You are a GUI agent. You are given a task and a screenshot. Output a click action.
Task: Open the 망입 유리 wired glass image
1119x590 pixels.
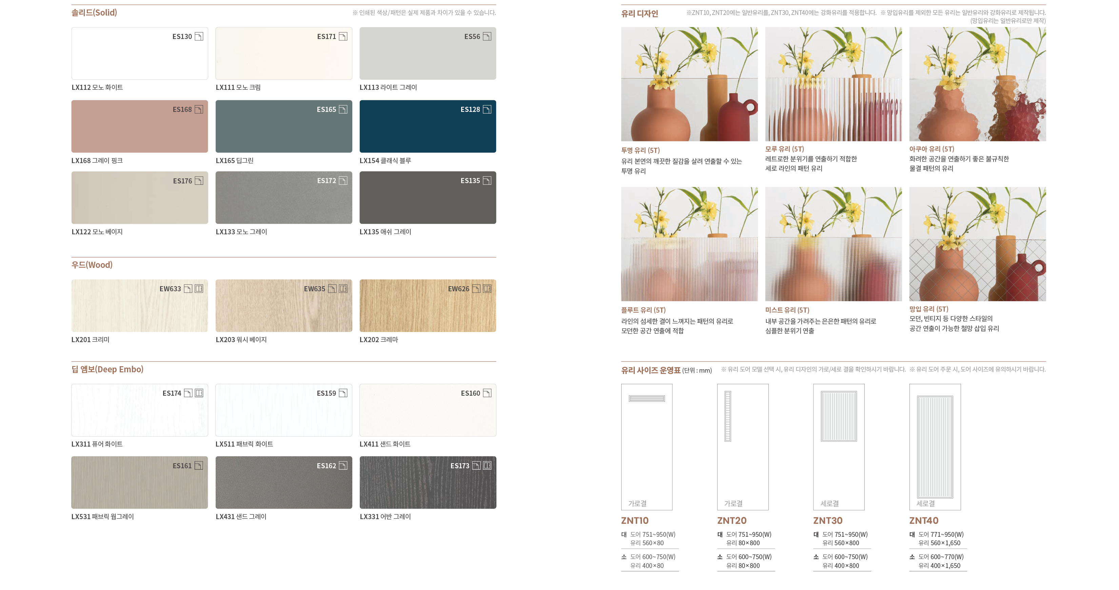pos(977,244)
